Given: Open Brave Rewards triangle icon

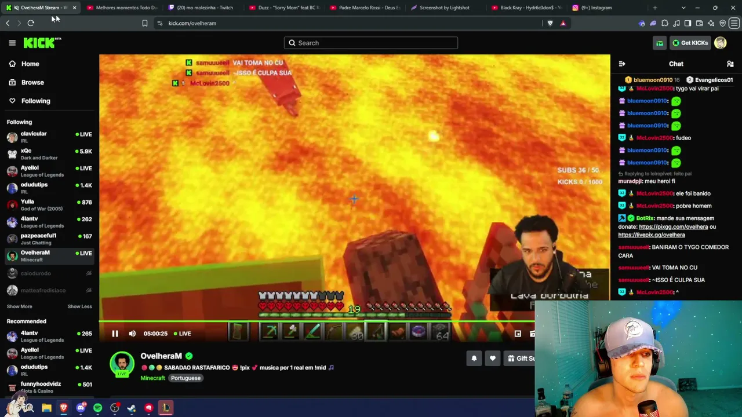Looking at the screenshot, I should pyautogui.click(x=563, y=23).
